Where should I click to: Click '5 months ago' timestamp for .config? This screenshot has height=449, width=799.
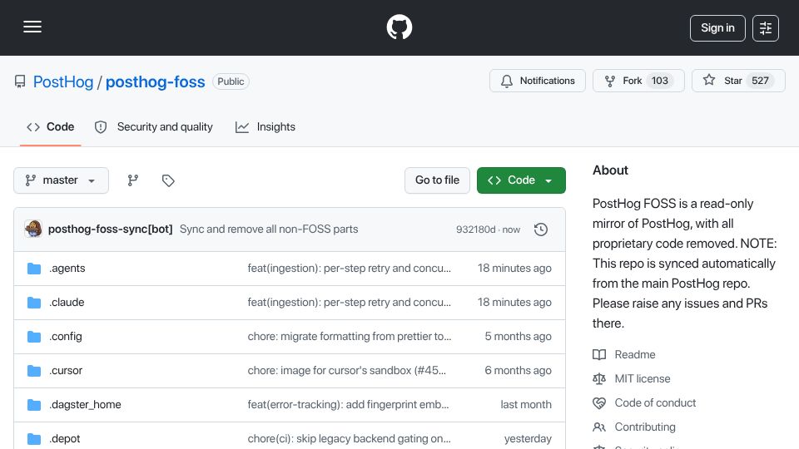click(518, 337)
